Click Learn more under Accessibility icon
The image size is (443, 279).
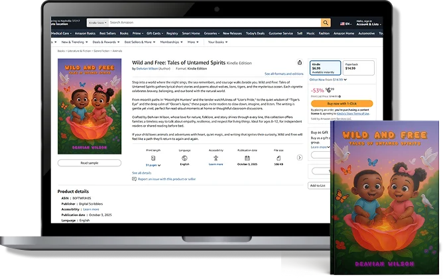216,164
